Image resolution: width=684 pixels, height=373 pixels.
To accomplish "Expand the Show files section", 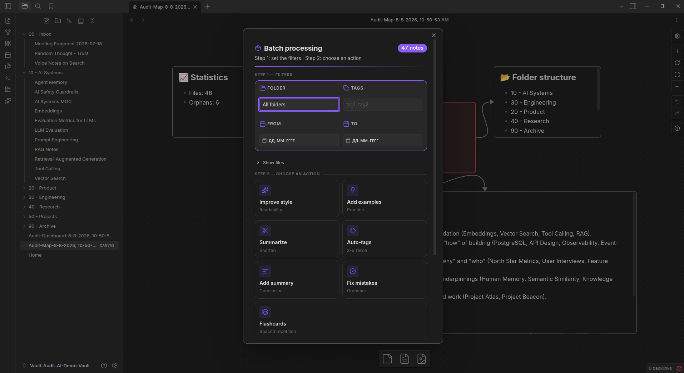I will click(270, 162).
